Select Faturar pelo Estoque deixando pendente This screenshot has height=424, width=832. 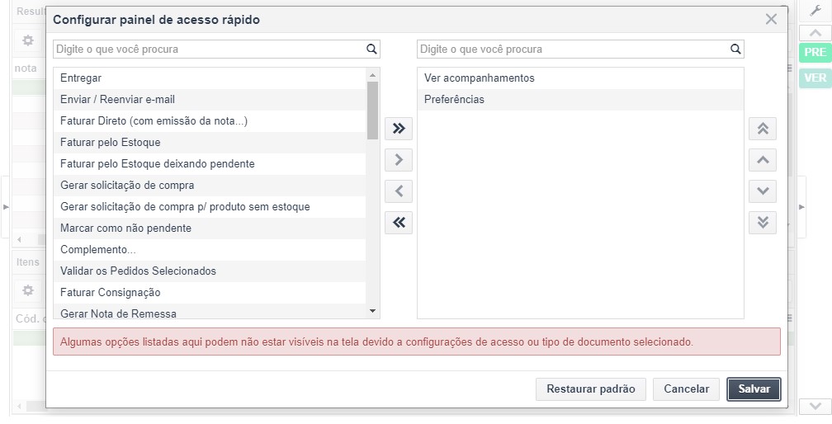[x=210, y=164]
